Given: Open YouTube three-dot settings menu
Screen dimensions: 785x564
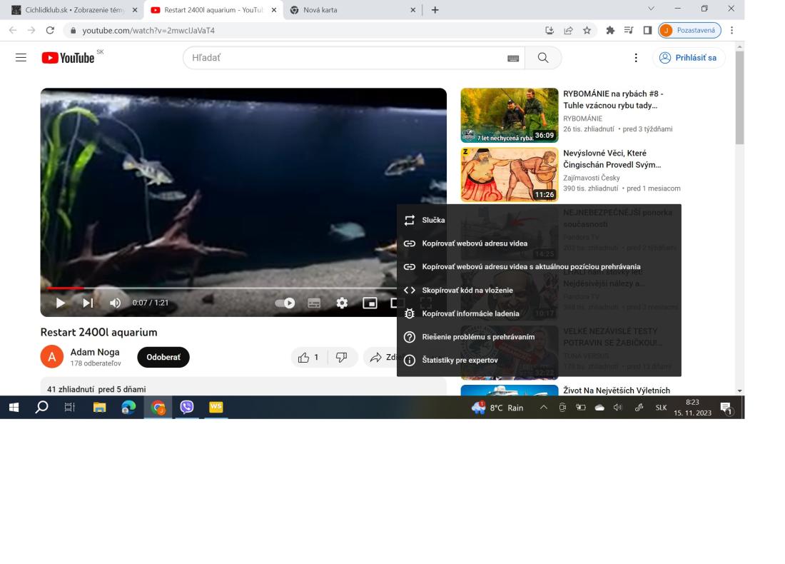Looking at the screenshot, I should 636,58.
